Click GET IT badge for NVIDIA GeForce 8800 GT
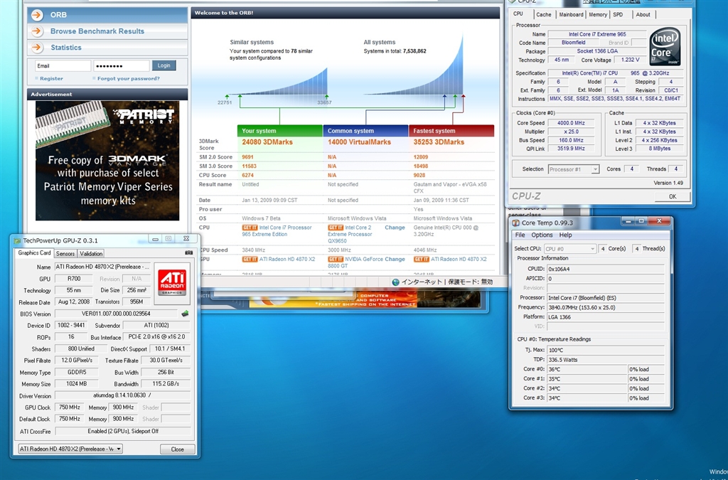This screenshot has width=728, height=480. [336, 259]
